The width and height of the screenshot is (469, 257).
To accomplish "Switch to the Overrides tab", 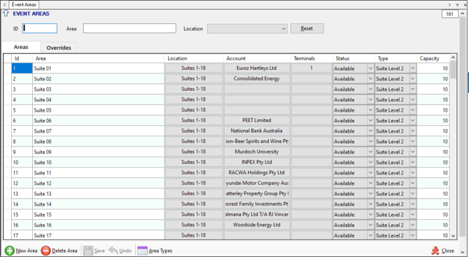I will click(x=59, y=47).
